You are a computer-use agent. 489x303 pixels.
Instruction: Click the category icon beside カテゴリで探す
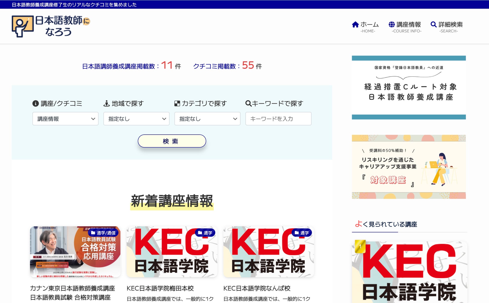pos(177,103)
